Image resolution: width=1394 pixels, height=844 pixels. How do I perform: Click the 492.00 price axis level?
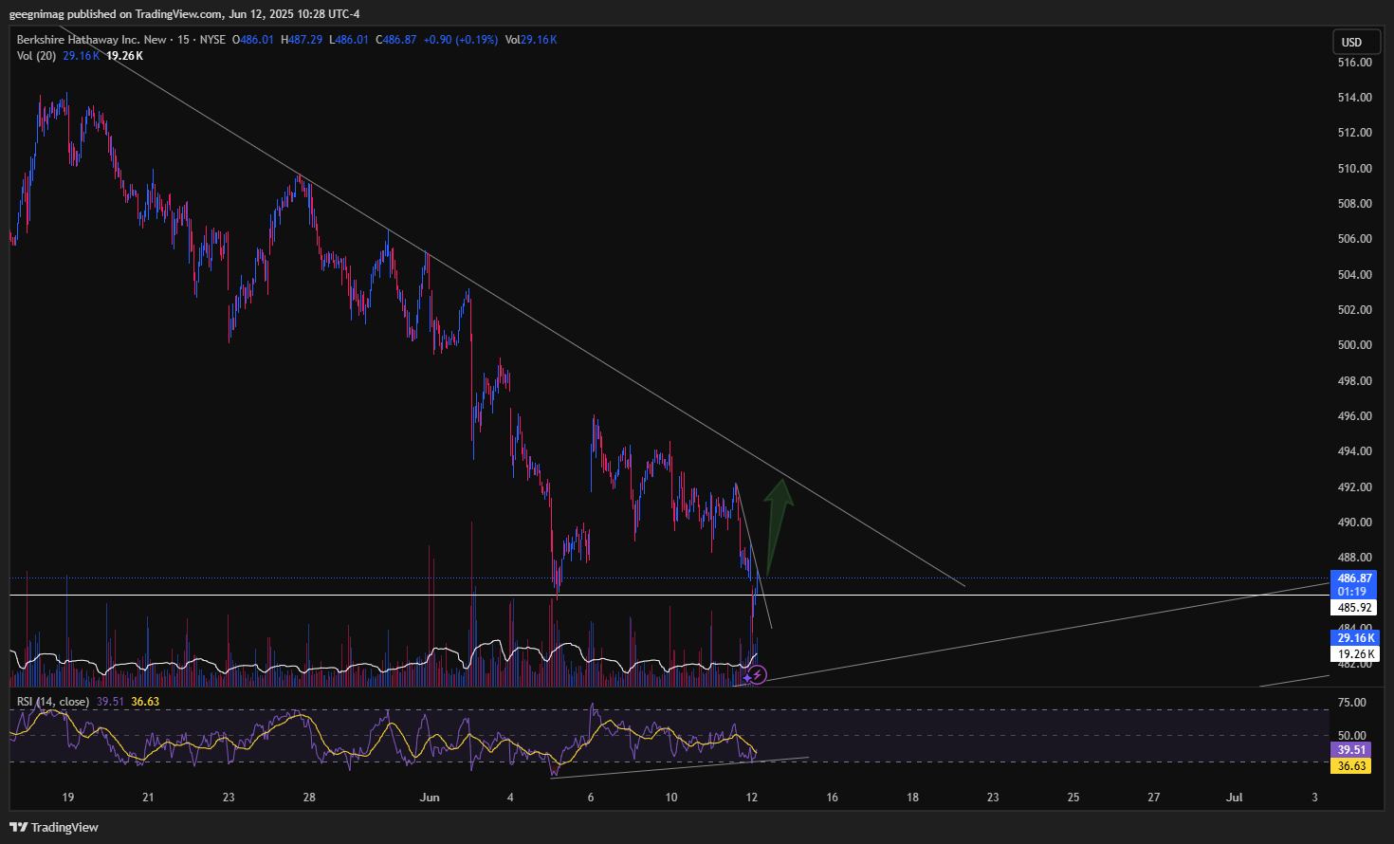point(1354,487)
